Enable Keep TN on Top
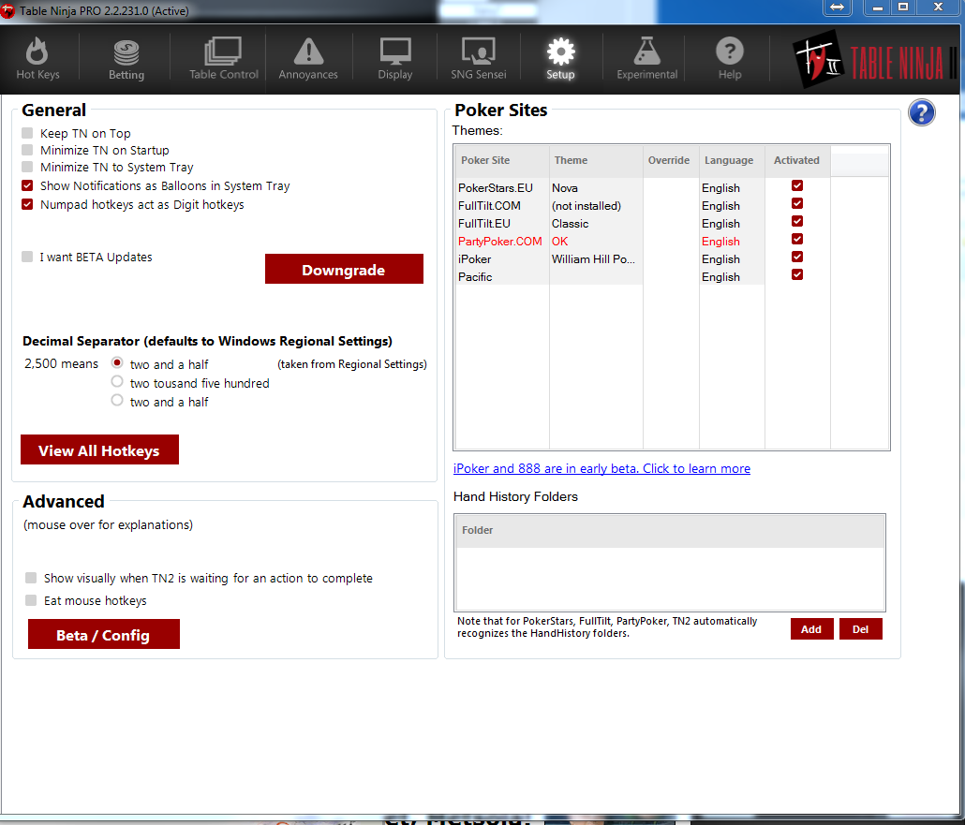The width and height of the screenshot is (965, 825). click(x=27, y=133)
